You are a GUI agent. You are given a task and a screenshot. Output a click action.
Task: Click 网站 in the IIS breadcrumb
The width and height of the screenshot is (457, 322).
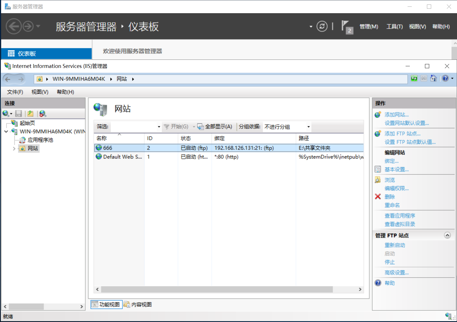122,79
